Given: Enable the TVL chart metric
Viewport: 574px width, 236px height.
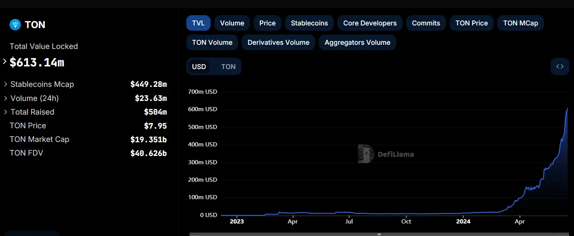Looking at the screenshot, I should (198, 23).
